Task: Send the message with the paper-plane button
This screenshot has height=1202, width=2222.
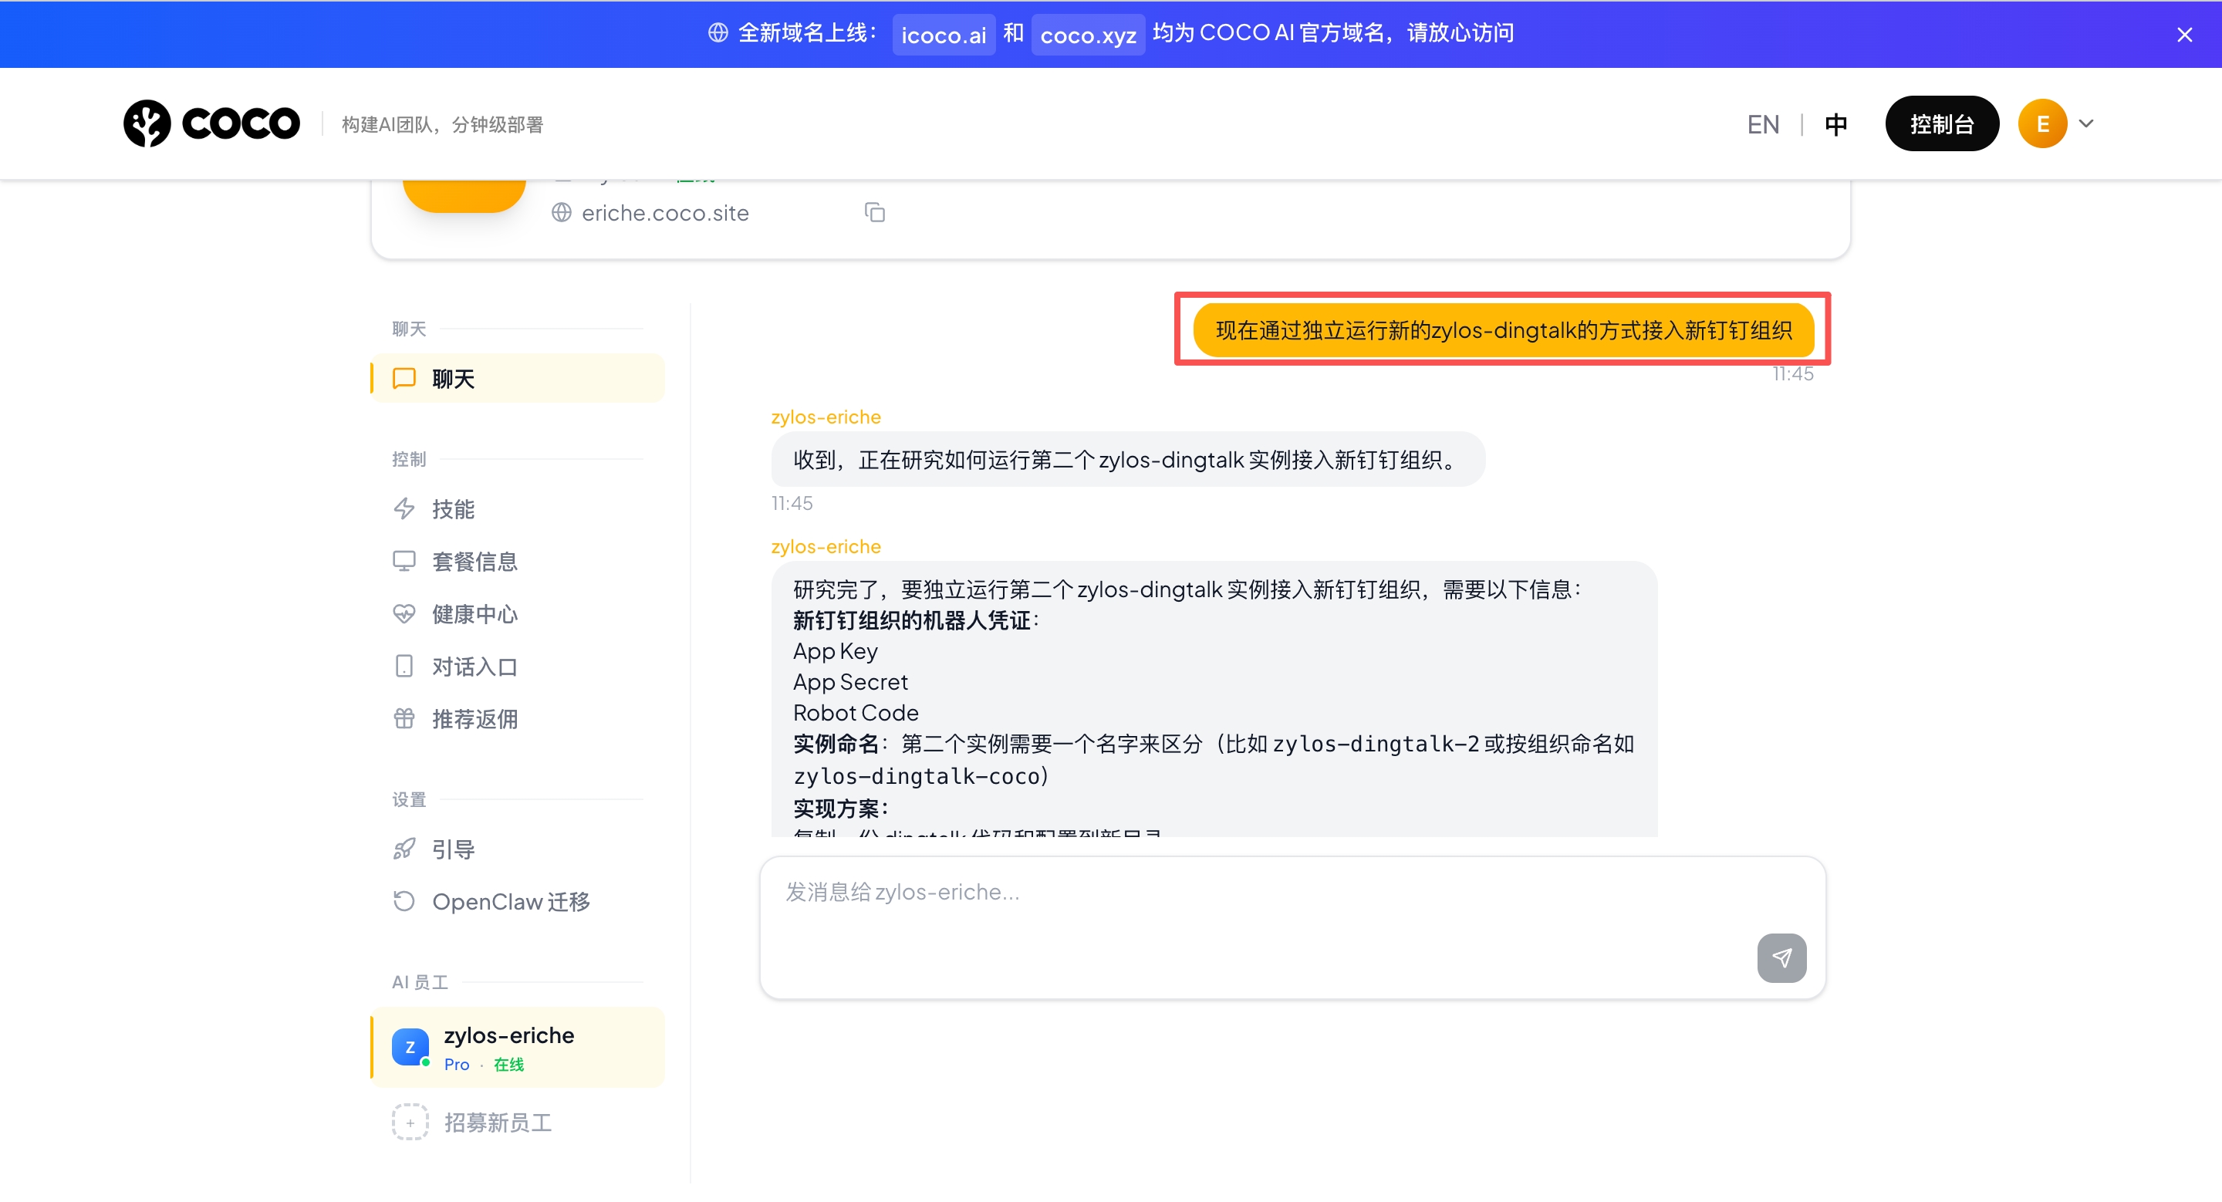Action: [1781, 958]
